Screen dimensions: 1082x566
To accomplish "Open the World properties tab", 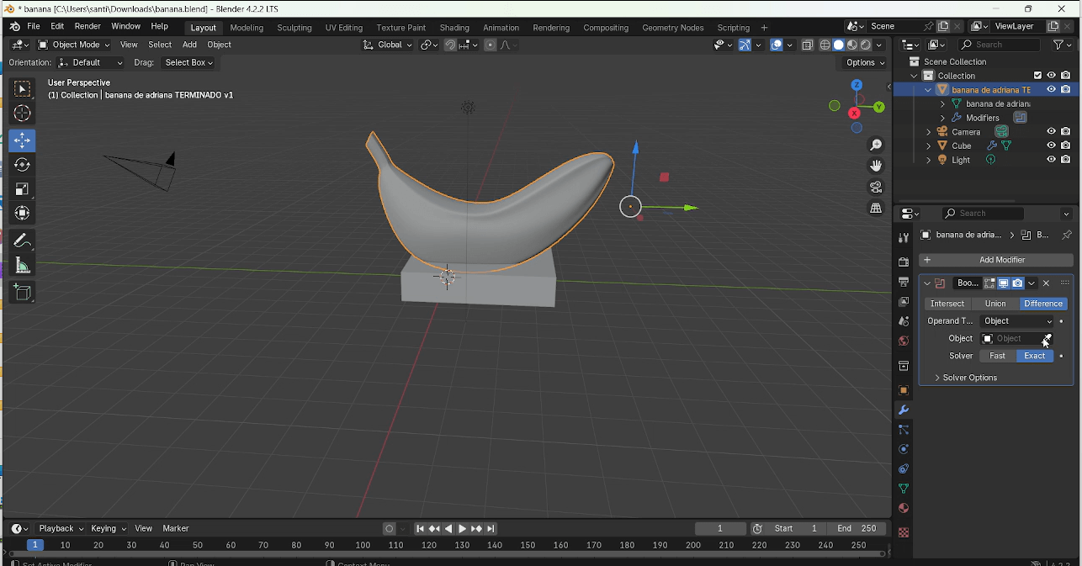I will 904,341.
